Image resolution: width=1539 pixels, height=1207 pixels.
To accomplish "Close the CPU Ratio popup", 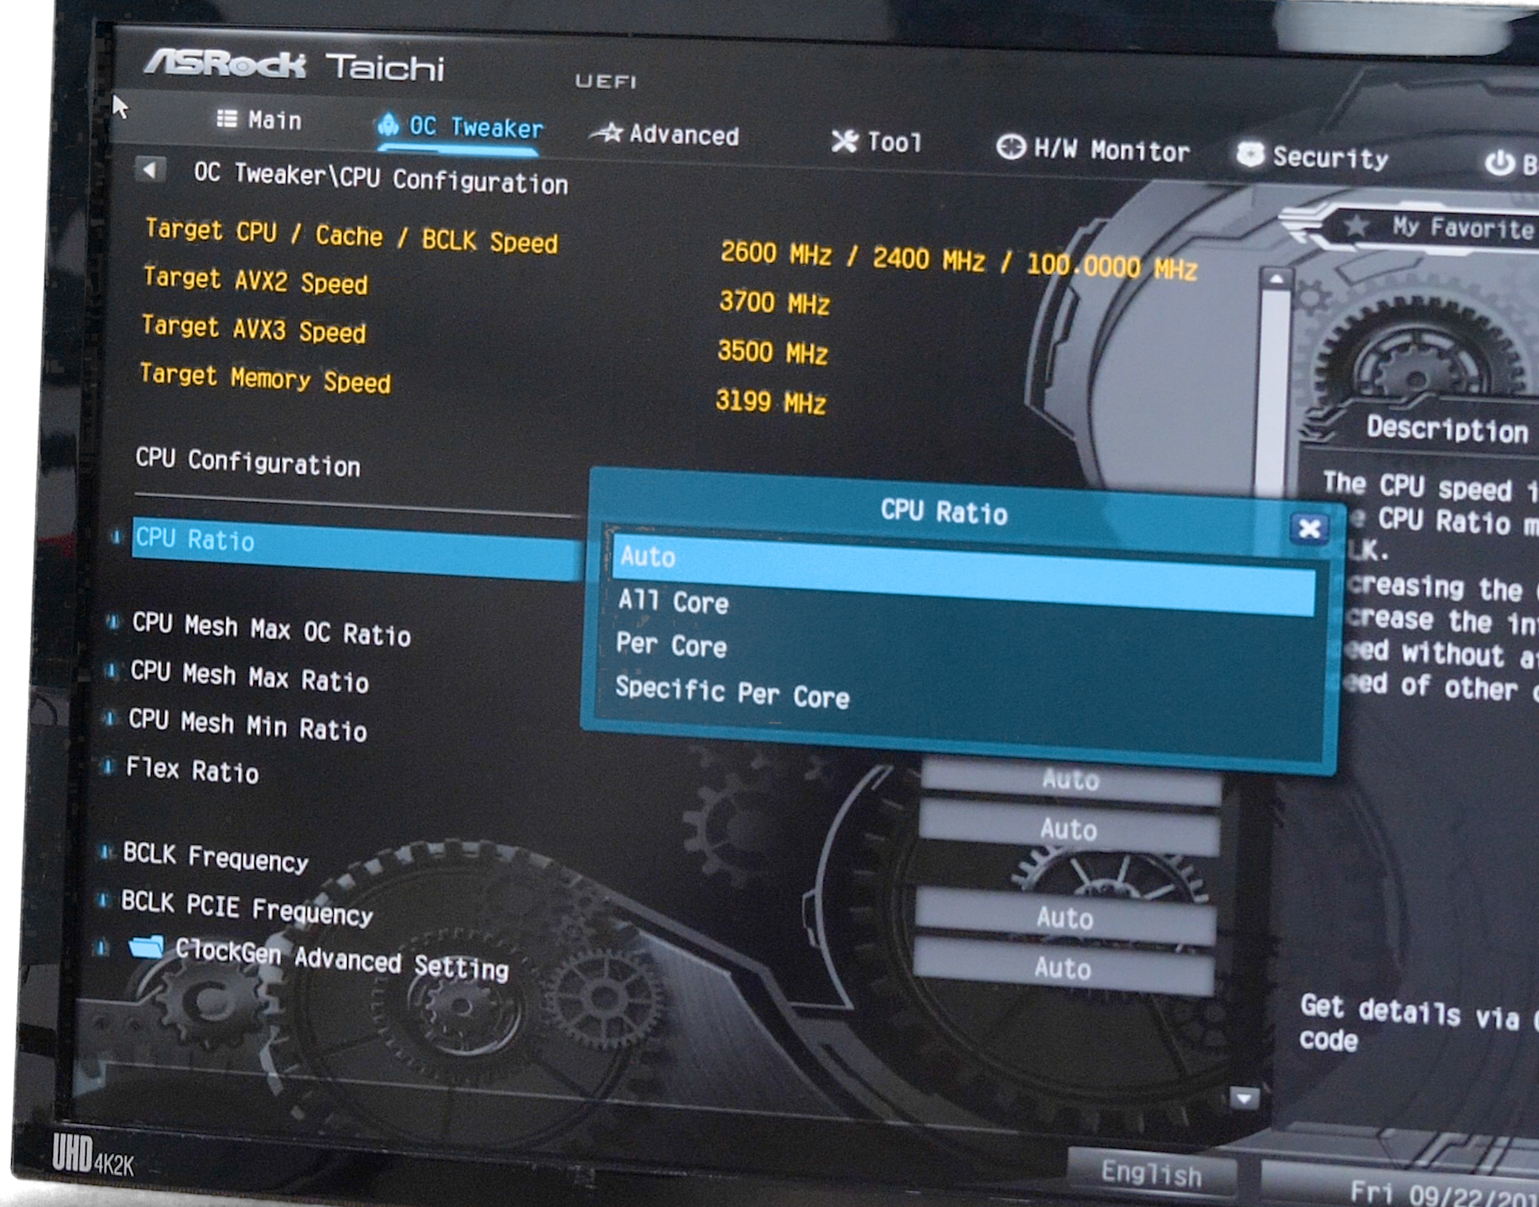I will coord(1309,528).
